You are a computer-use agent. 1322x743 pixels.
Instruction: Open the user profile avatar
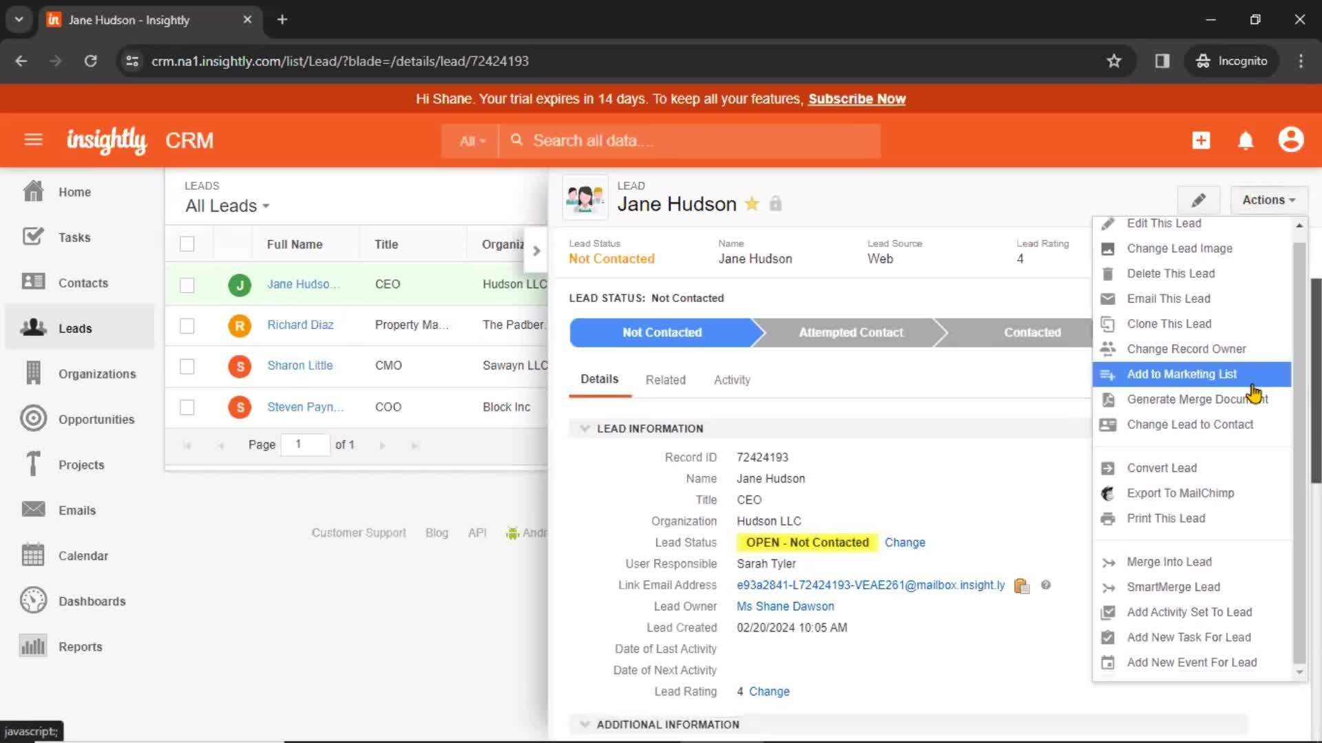click(1291, 140)
